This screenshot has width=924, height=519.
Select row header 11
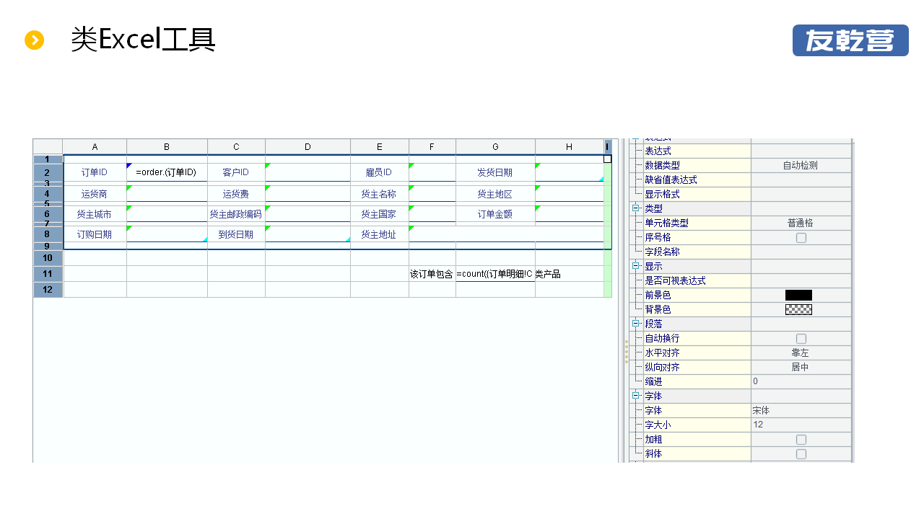click(48, 274)
